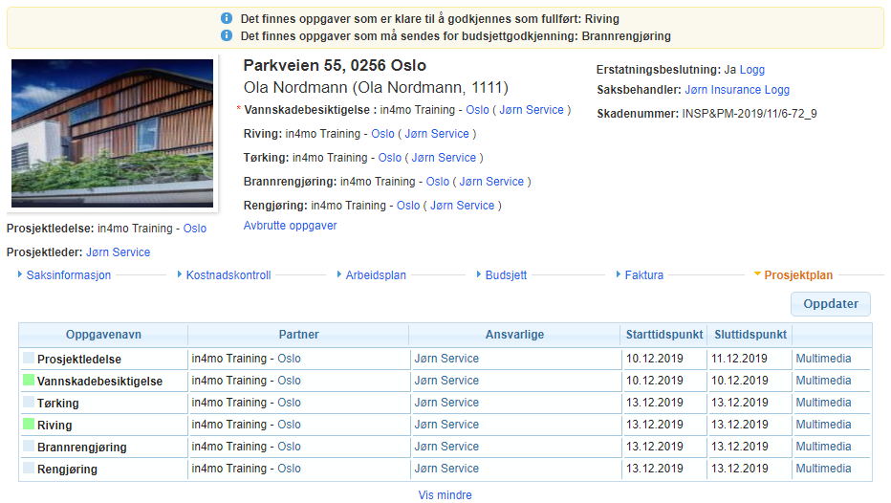Open the Budsjett section
Viewport: 891px width, 503px height.
tap(505, 275)
